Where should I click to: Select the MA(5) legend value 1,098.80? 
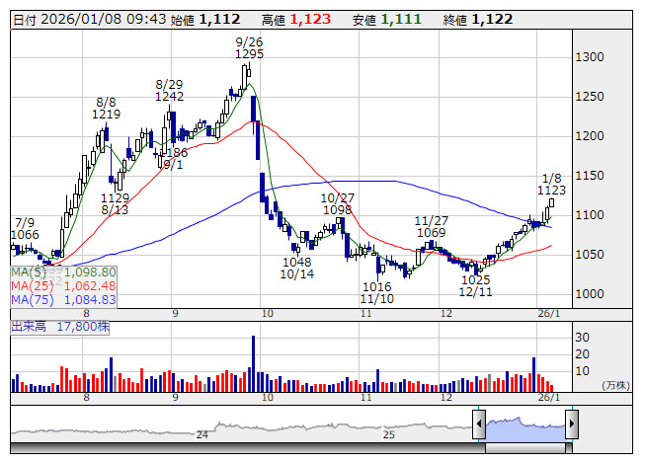(90, 272)
